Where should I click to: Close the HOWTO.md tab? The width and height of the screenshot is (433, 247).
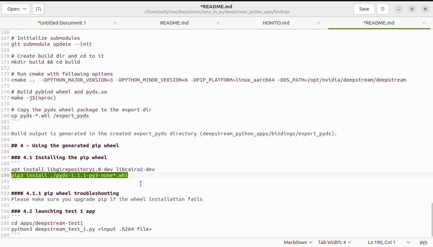pyautogui.click(x=318, y=23)
